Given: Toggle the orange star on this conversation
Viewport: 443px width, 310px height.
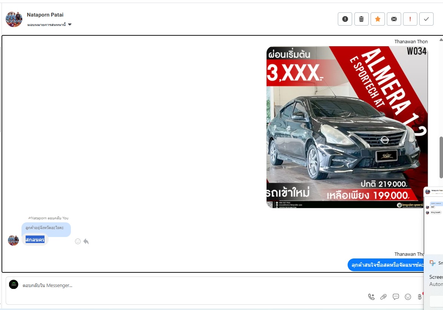Looking at the screenshot, I should point(377,19).
